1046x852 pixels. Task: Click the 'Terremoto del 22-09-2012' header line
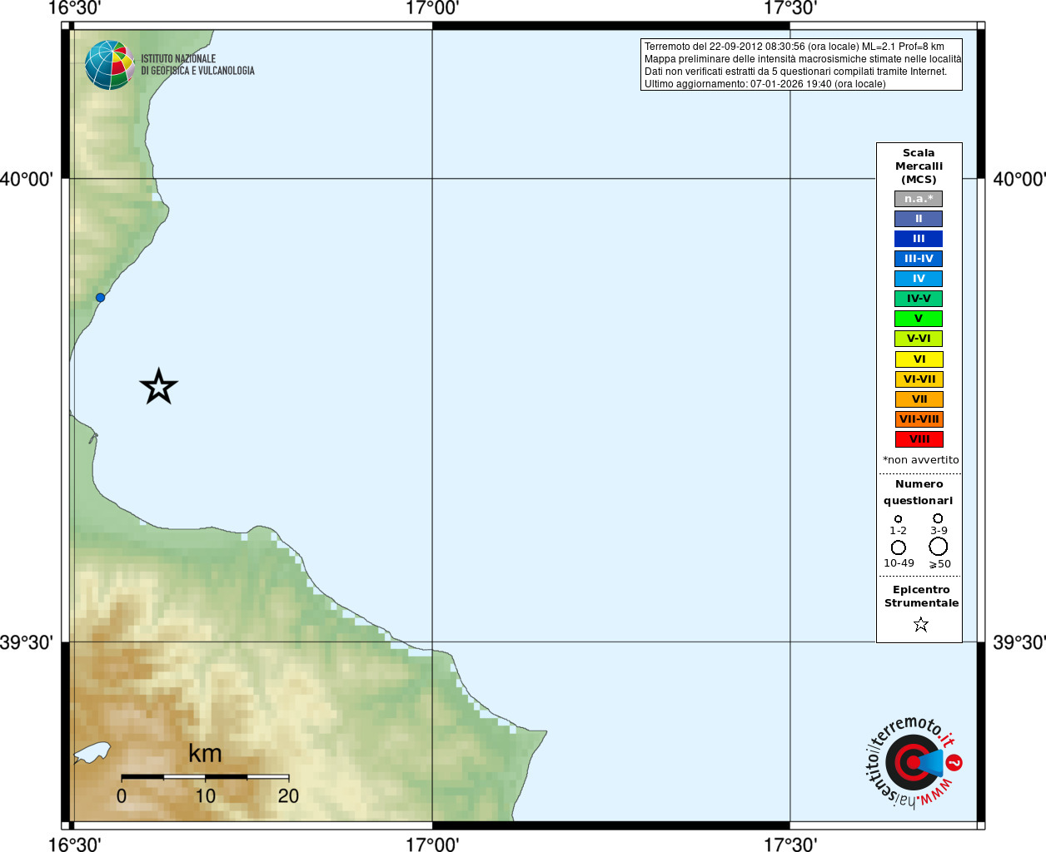794,47
